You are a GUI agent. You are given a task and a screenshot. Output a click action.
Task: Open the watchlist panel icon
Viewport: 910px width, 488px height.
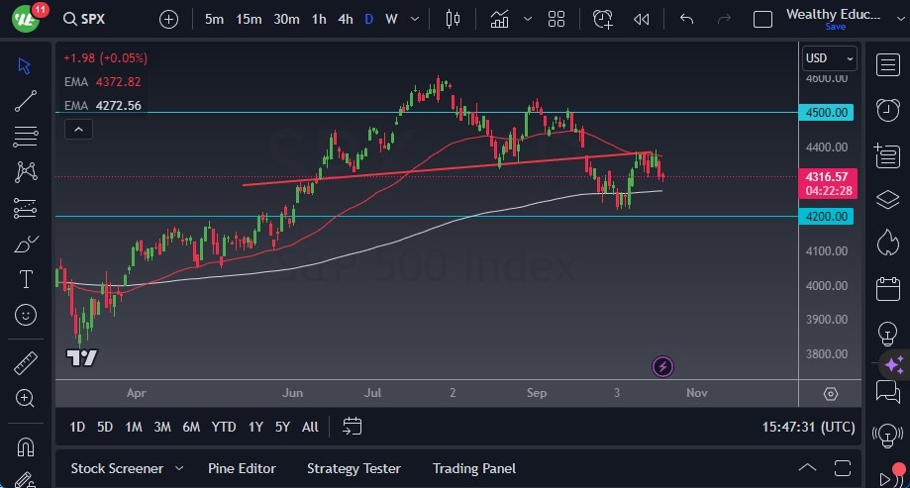(887, 65)
